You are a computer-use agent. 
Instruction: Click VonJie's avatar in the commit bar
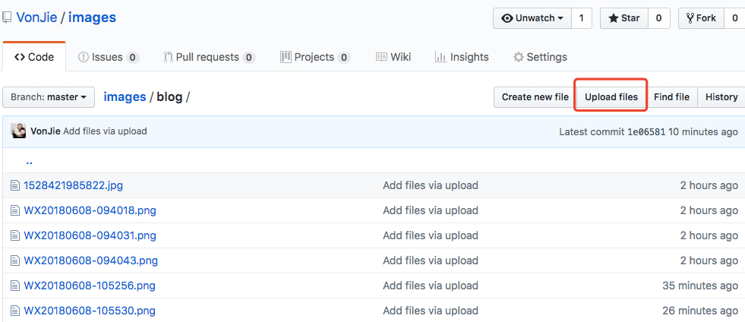point(18,131)
